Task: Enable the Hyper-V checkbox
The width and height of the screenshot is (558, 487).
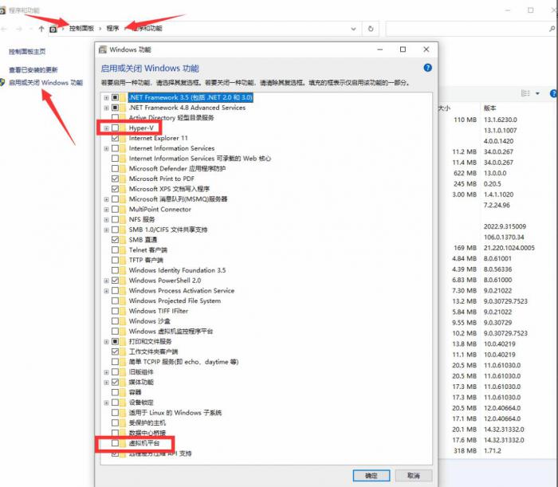Action: tap(115, 128)
